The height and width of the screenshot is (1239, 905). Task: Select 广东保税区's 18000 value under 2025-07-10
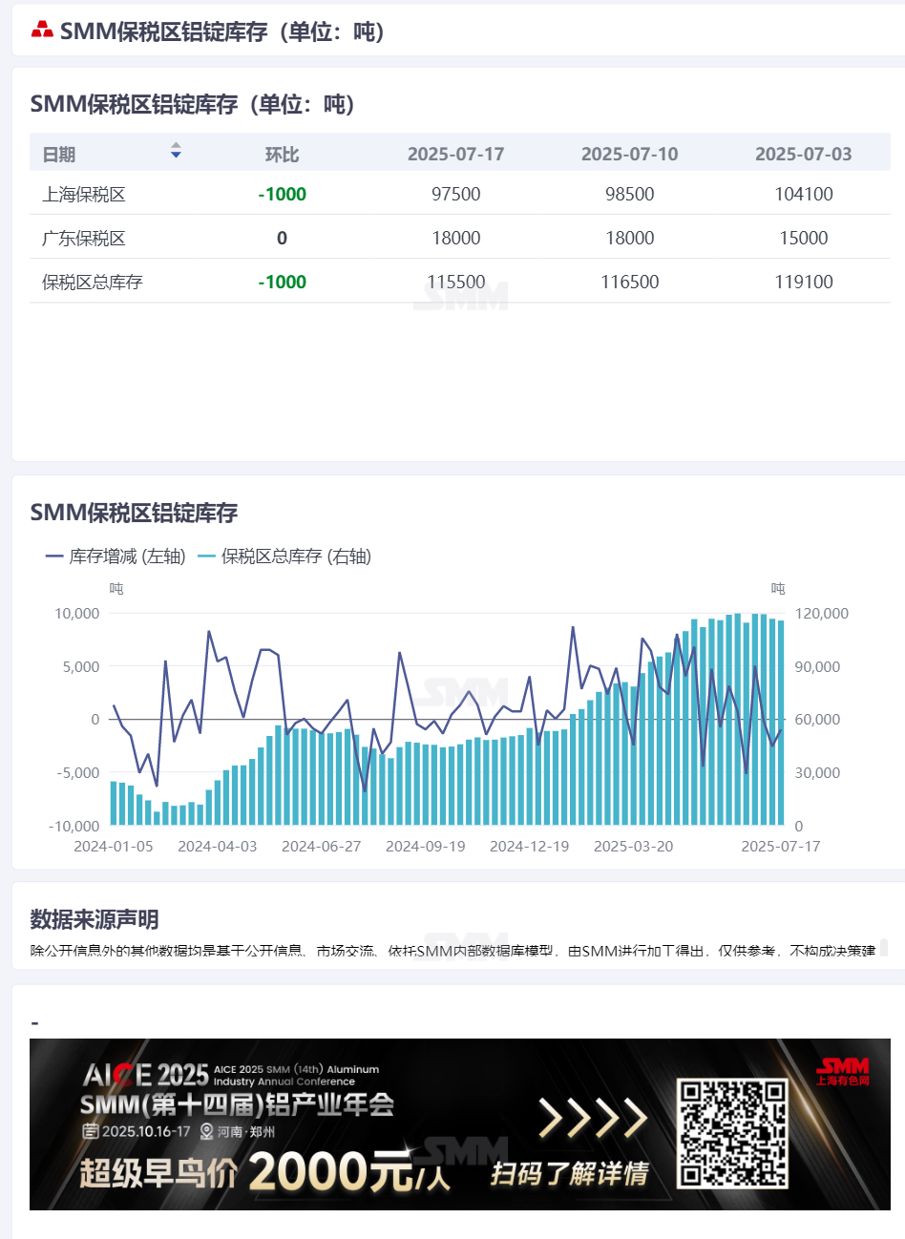[629, 239]
